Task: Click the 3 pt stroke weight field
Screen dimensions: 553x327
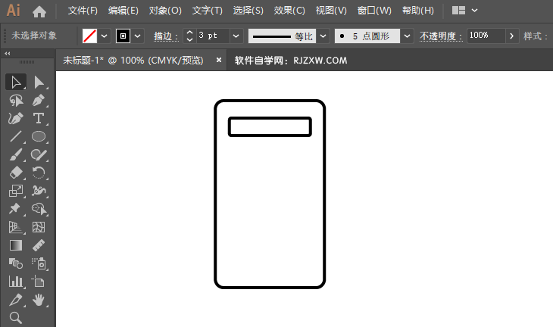Action: point(213,36)
